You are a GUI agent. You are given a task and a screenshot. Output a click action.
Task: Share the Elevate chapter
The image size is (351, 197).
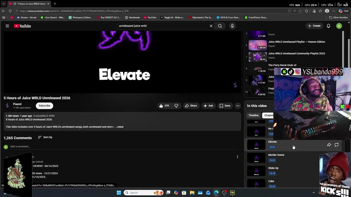pos(329,145)
